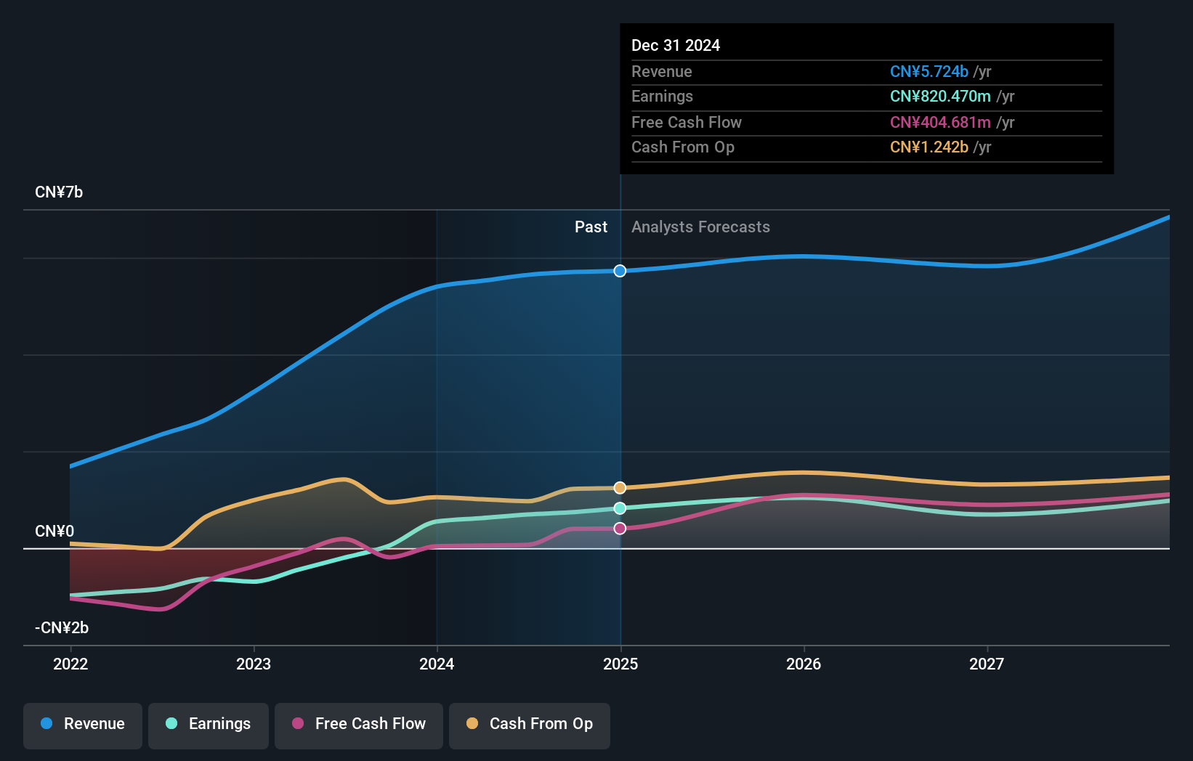Image resolution: width=1193 pixels, height=761 pixels.
Task: Click the 2022 x-axis label
Action: tap(70, 664)
